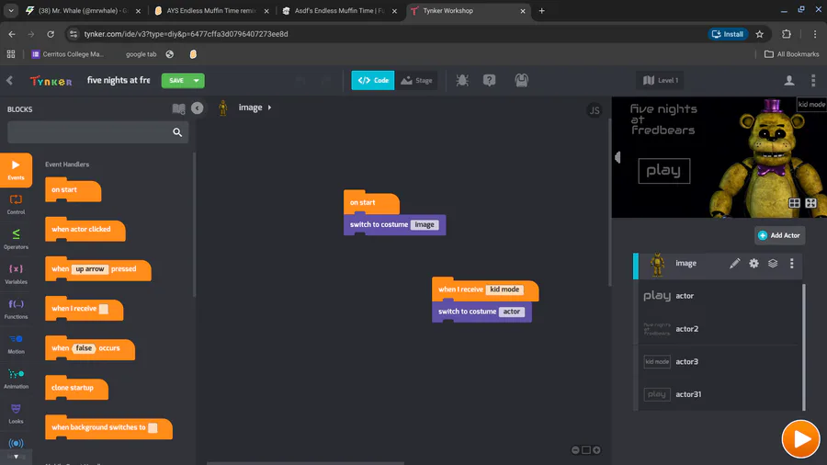The image size is (827, 465).
Task: Click Add Actor button
Action: 779,235
